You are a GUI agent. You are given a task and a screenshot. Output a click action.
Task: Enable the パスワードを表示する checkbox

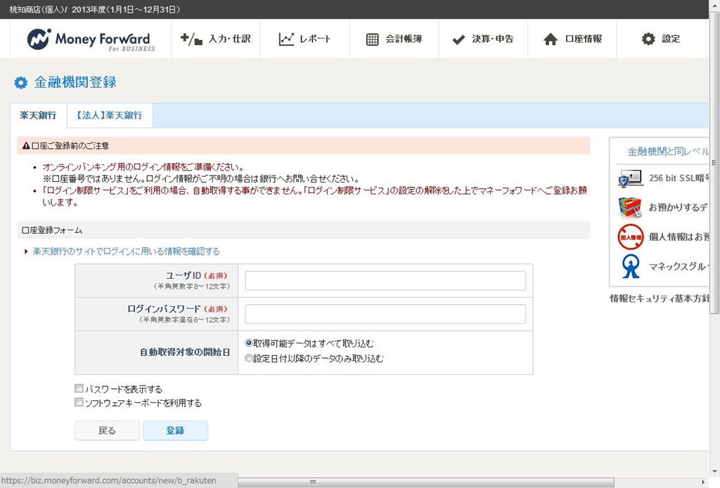pyautogui.click(x=79, y=389)
